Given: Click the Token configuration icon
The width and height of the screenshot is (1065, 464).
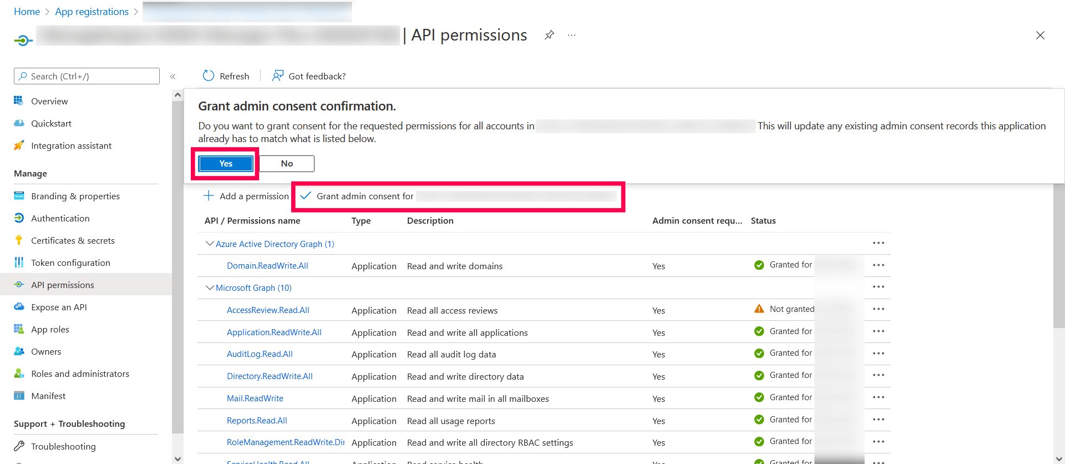Looking at the screenshot, I should click(x=19, y=262).
